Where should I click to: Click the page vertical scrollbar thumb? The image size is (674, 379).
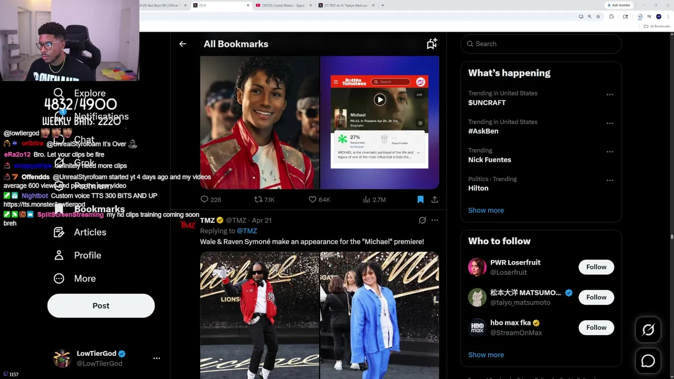click(x=671, y=237)
